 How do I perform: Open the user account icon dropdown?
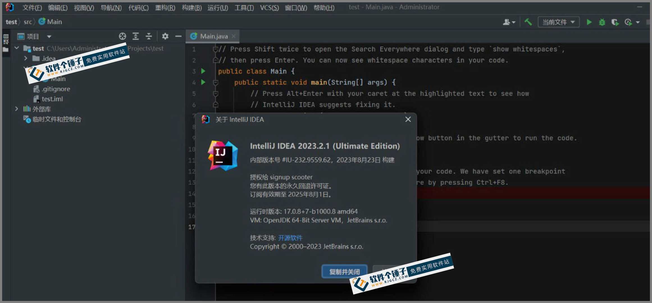pos(509,22)
